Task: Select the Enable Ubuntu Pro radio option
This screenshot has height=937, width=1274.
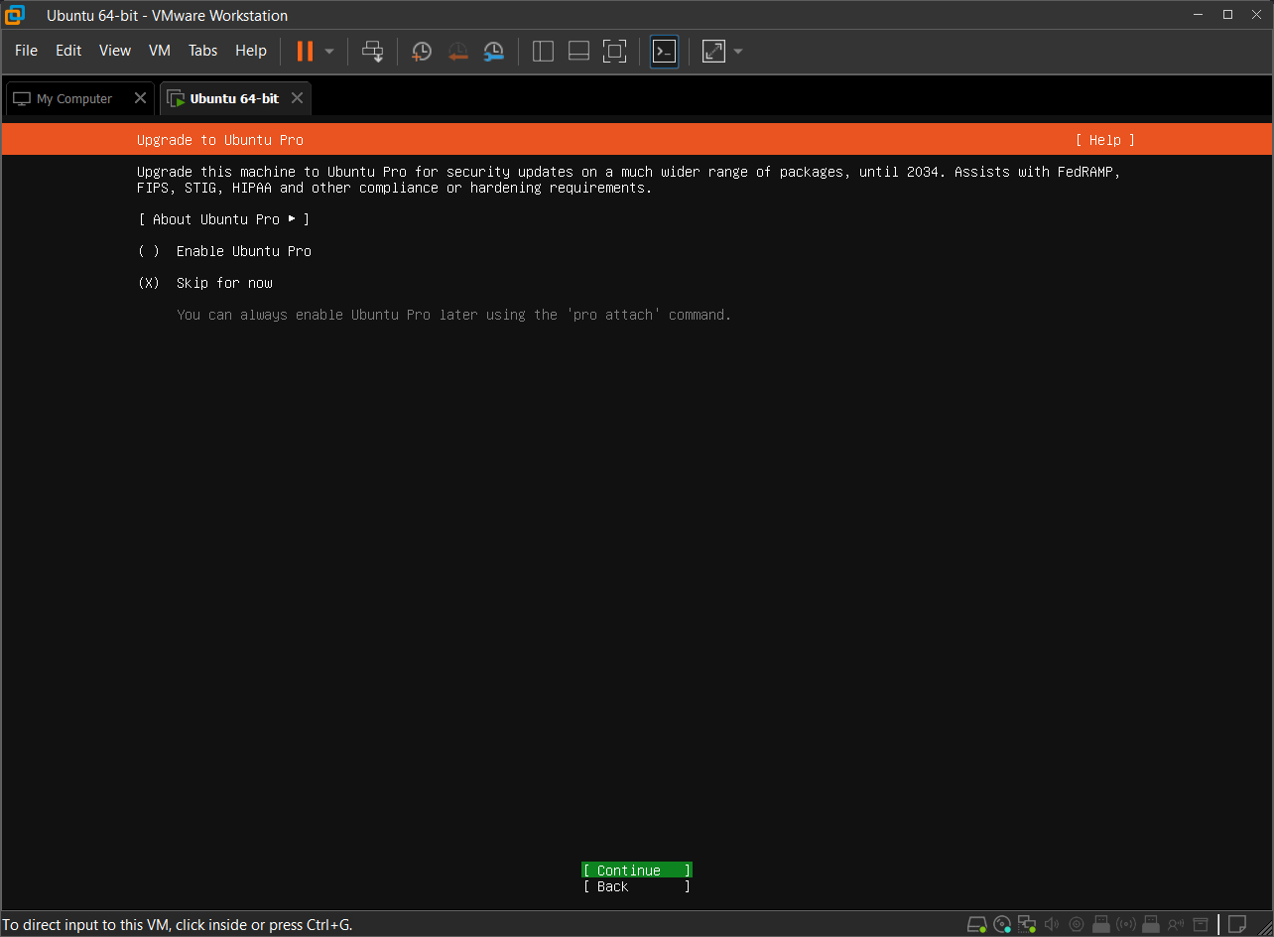Action: click(x=149, y=251)
